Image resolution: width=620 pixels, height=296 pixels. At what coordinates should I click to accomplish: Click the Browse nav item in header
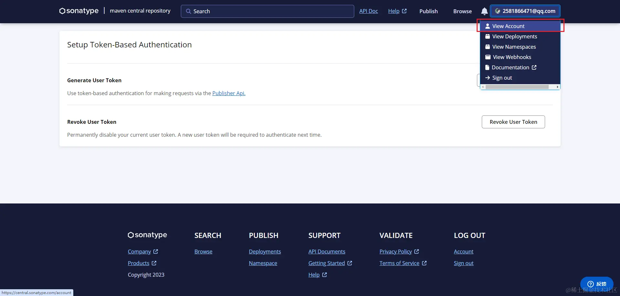click(462, 11)
